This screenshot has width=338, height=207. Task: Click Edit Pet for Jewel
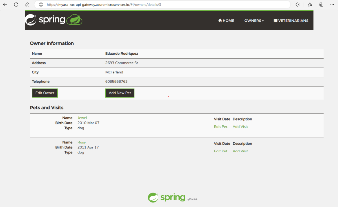click(221, 127)
